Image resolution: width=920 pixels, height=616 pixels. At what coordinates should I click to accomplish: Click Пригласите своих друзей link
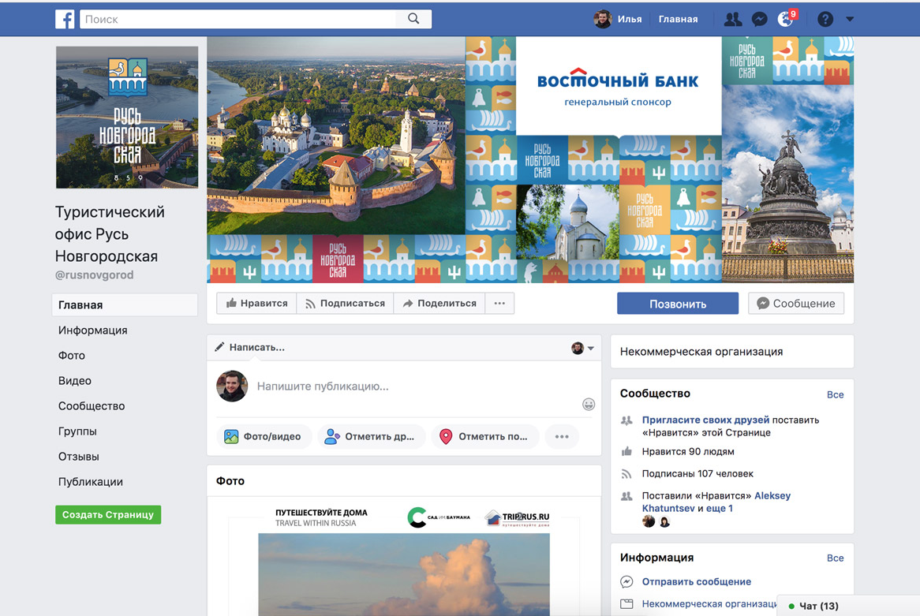click(x=705, y=420)
